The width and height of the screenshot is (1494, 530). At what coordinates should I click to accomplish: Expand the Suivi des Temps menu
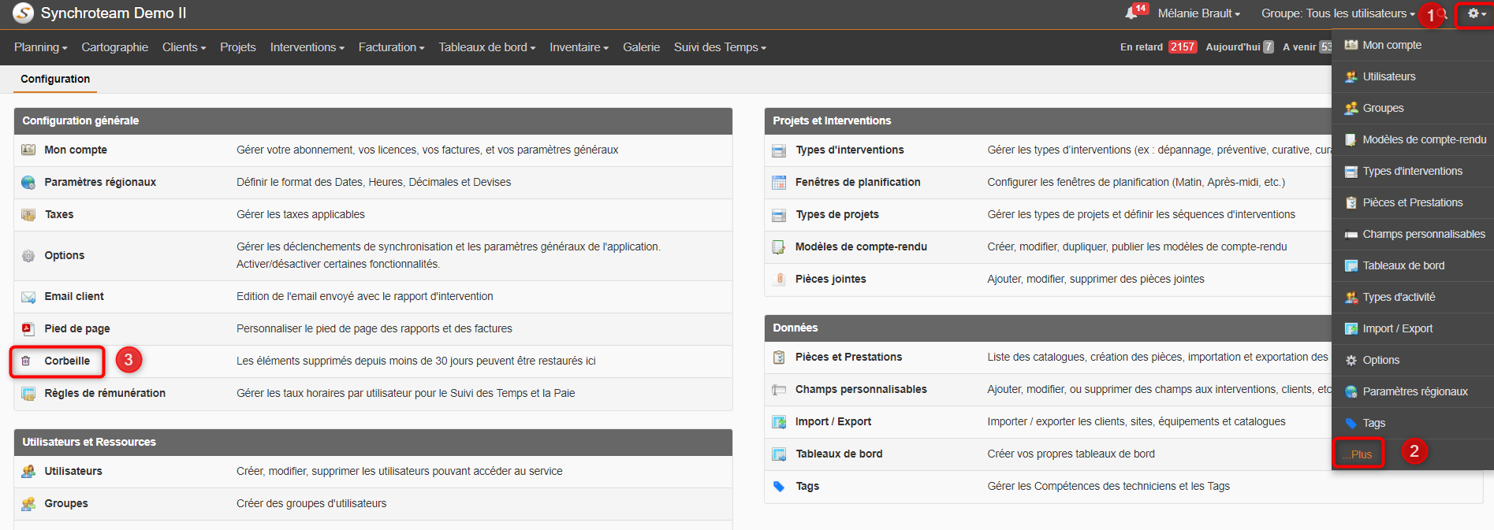point(720,47)
